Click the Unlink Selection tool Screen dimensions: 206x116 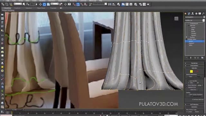click(x=6, y=4)
